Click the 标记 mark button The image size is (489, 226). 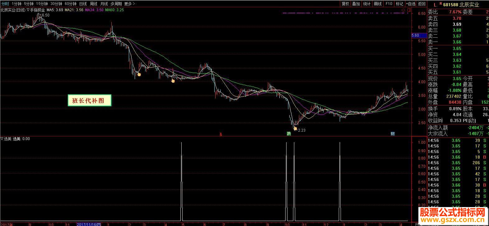coord(399,4)
